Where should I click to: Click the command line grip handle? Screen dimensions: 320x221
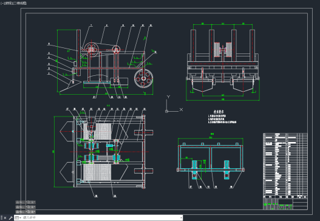[x=2, y=218]
